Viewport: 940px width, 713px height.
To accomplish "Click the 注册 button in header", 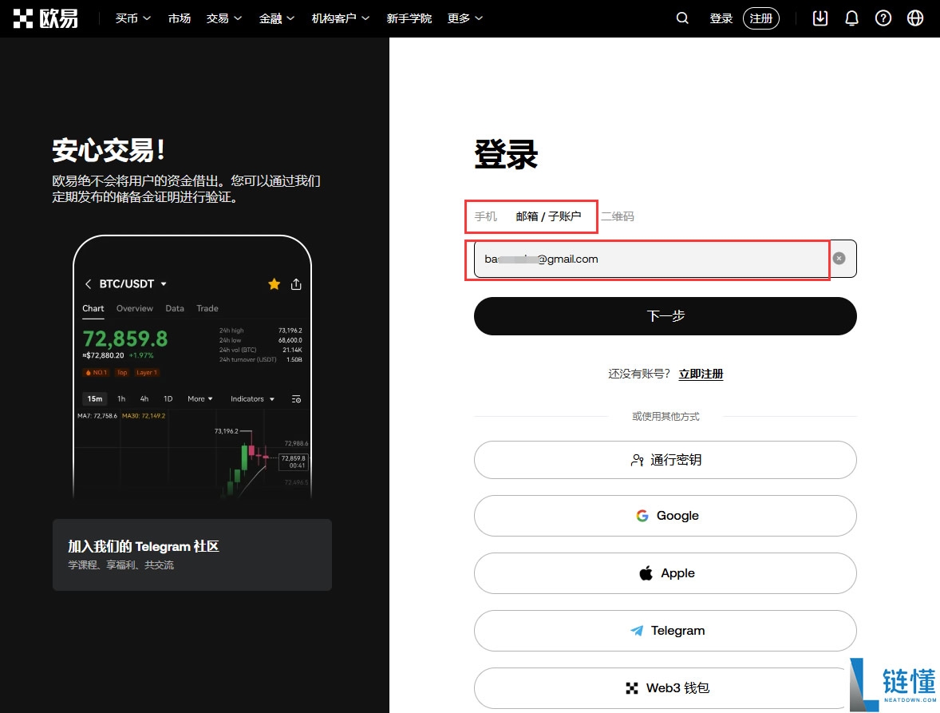I will click(760, 18).
